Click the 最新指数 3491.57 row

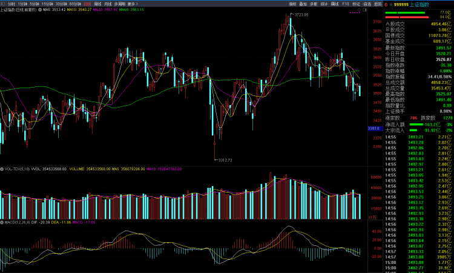[x=418, y=48]
